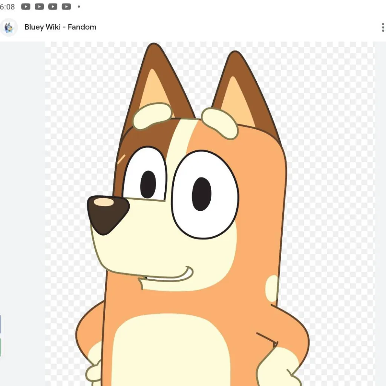Tap the first YouTube notification icon
The width and height of the screenshot is (386, 386).
(x=26, y=7)
